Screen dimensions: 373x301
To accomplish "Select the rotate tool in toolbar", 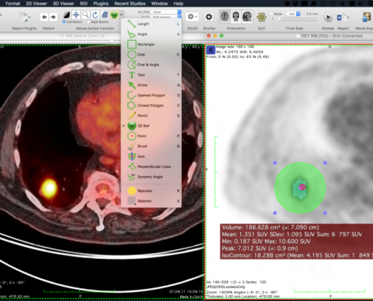I will [95, 15].
